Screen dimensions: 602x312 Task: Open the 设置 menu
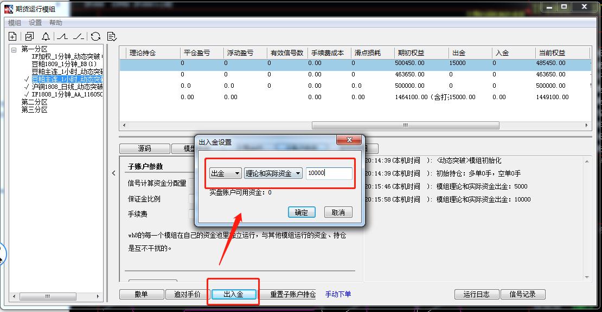click(35, 23)
